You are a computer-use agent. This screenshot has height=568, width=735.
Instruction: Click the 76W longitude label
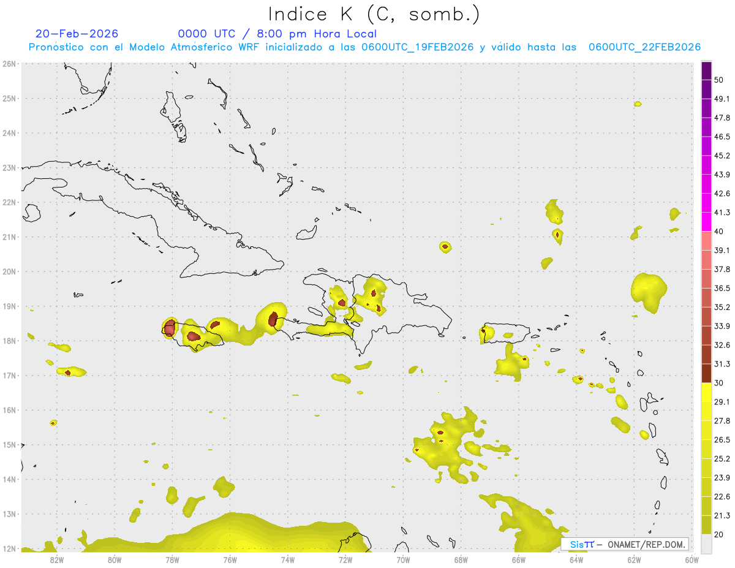coord(230,559)
